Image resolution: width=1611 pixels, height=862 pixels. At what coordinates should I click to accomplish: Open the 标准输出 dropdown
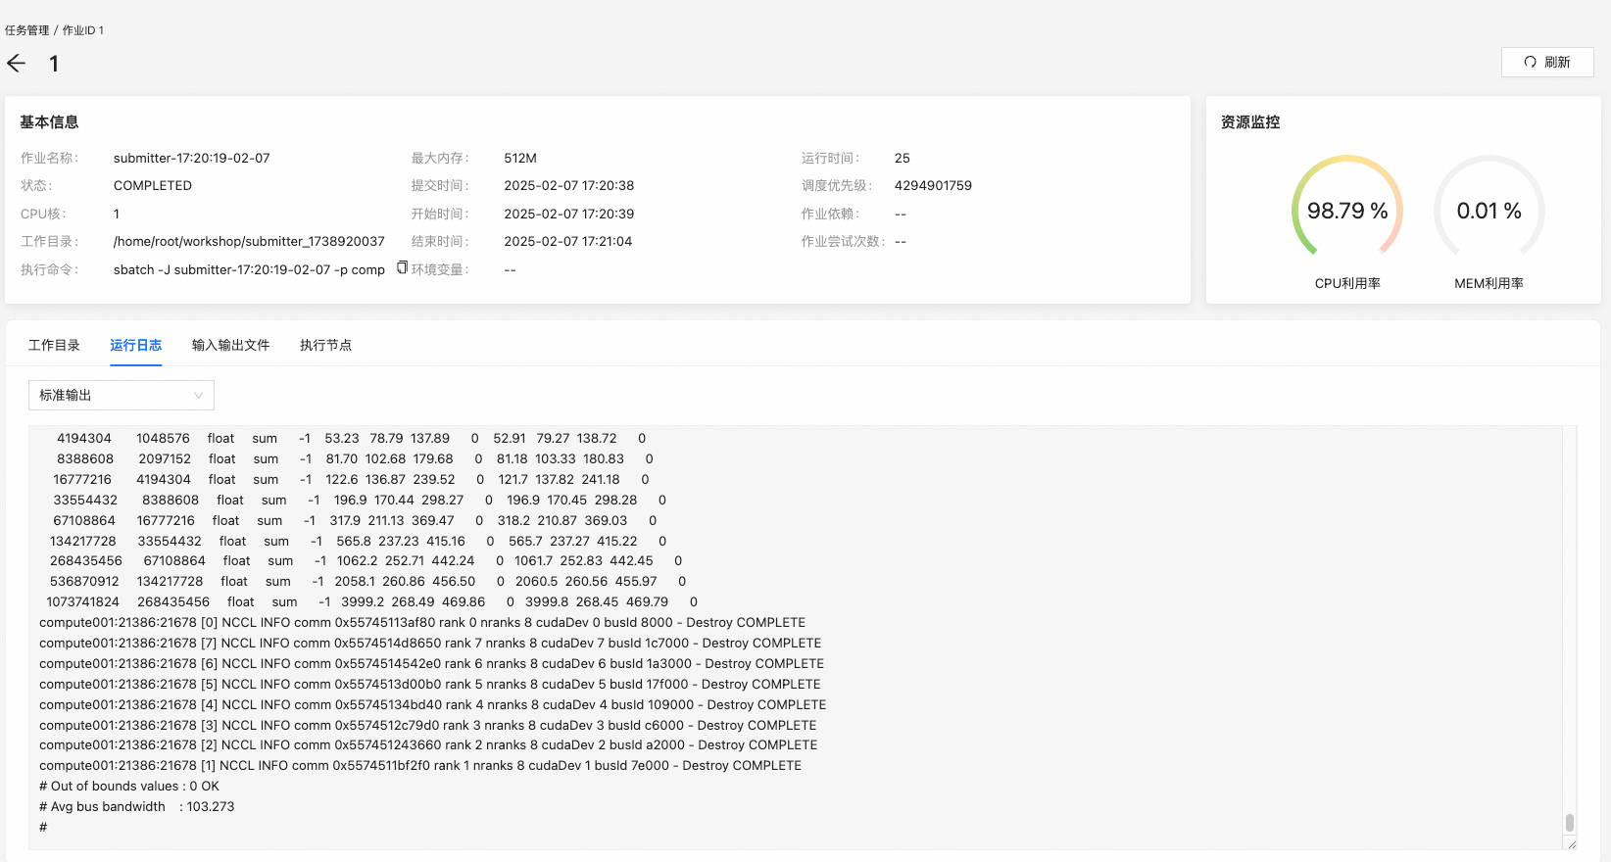click(x=122, y=395)
